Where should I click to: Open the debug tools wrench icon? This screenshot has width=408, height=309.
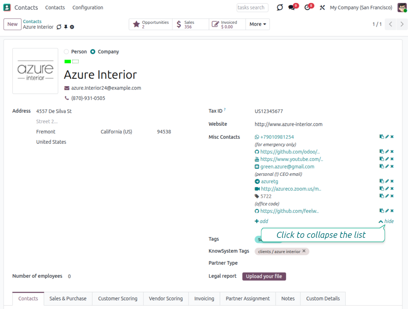pyautogui.click(x=322, y=8)
